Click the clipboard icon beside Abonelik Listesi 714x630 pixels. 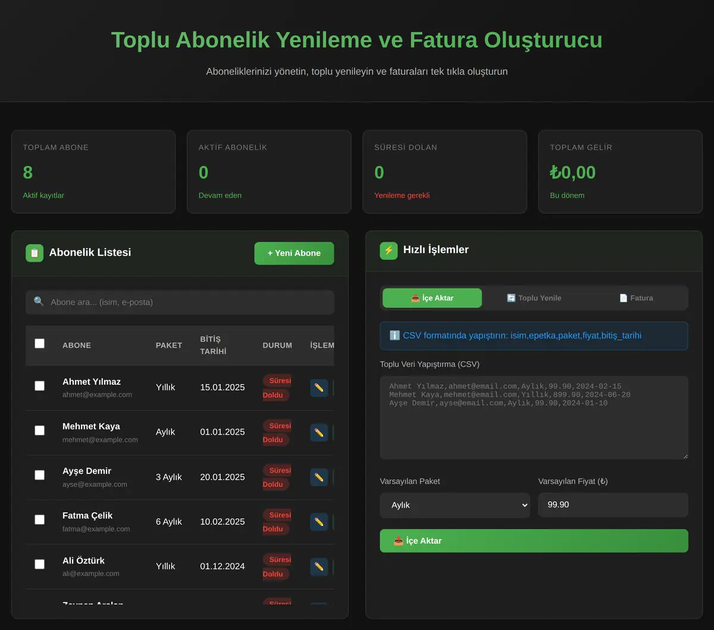pyautogui.click(x=35, y=253)
